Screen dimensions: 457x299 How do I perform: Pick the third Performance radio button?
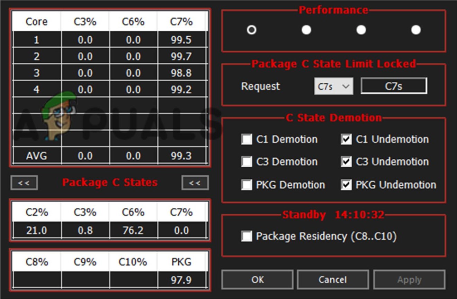coord(361,30)
